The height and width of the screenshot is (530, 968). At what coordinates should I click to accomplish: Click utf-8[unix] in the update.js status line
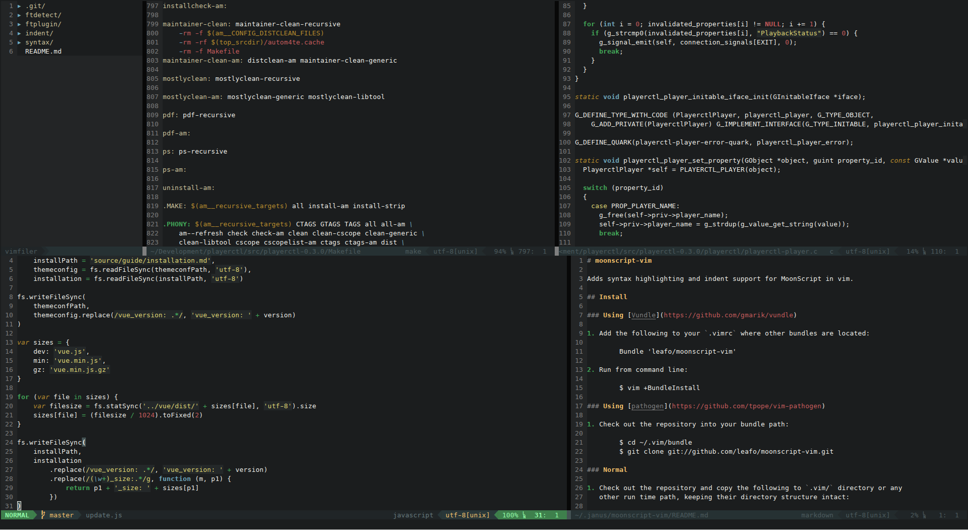coord(468,515)
